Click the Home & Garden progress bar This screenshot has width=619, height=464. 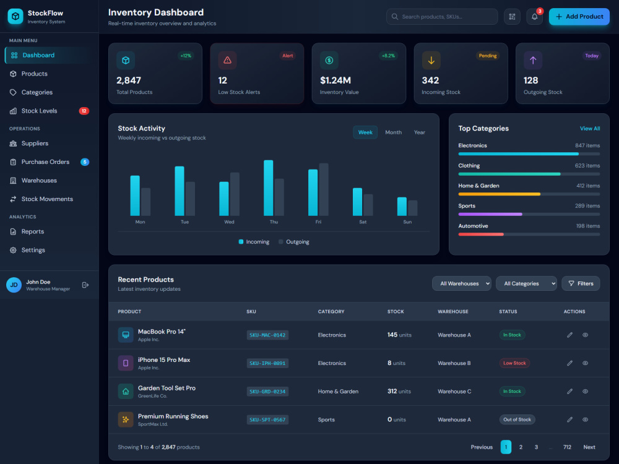529,194
